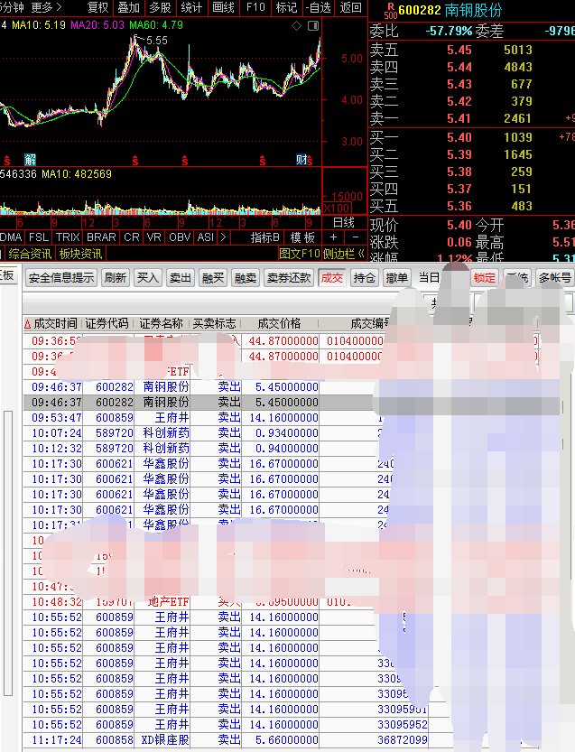
Task: Click the + zoom in chart icon
Action: 334,237
